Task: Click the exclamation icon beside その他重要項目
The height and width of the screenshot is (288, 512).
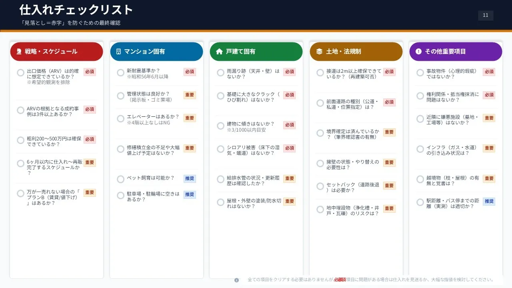Action: 418,52
